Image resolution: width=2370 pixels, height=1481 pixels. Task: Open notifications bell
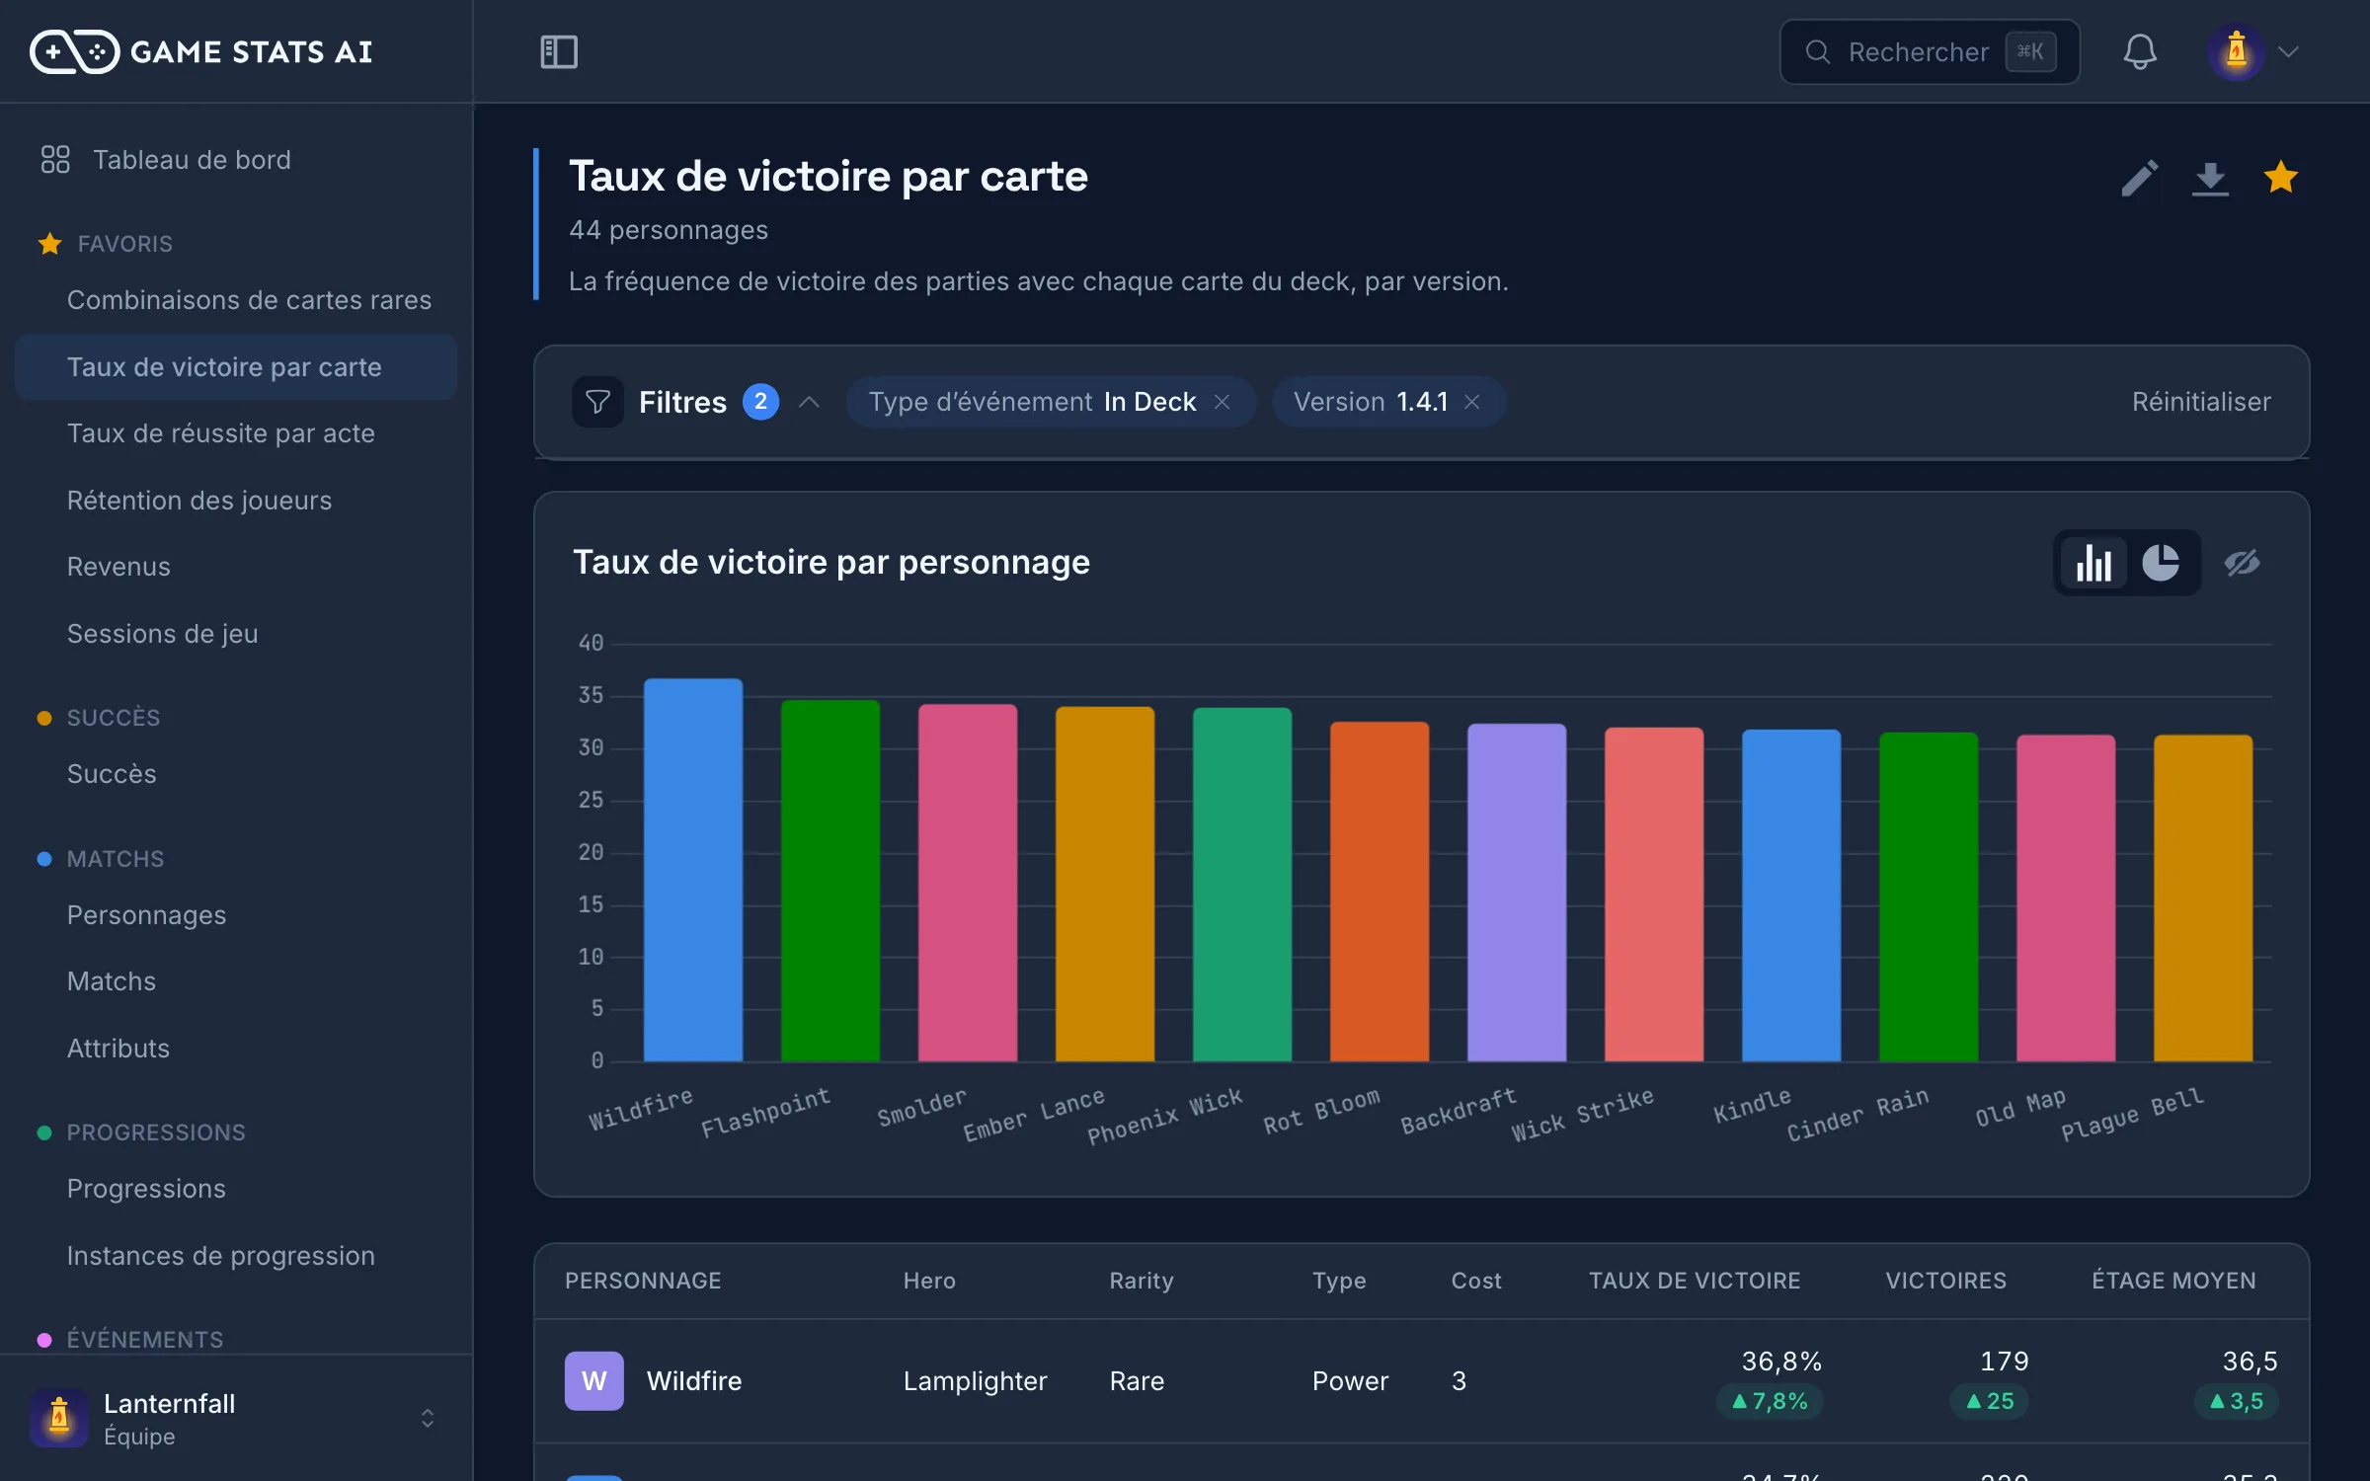click(2139, 51)
